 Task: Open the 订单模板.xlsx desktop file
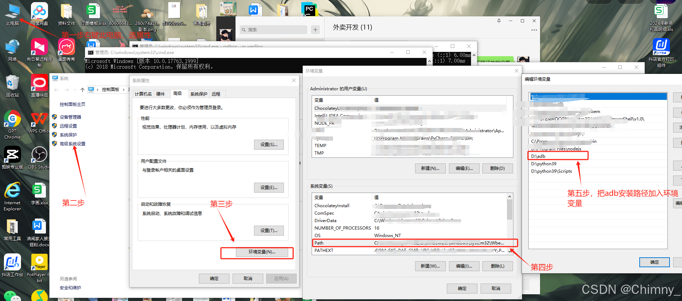coord(94,14)
